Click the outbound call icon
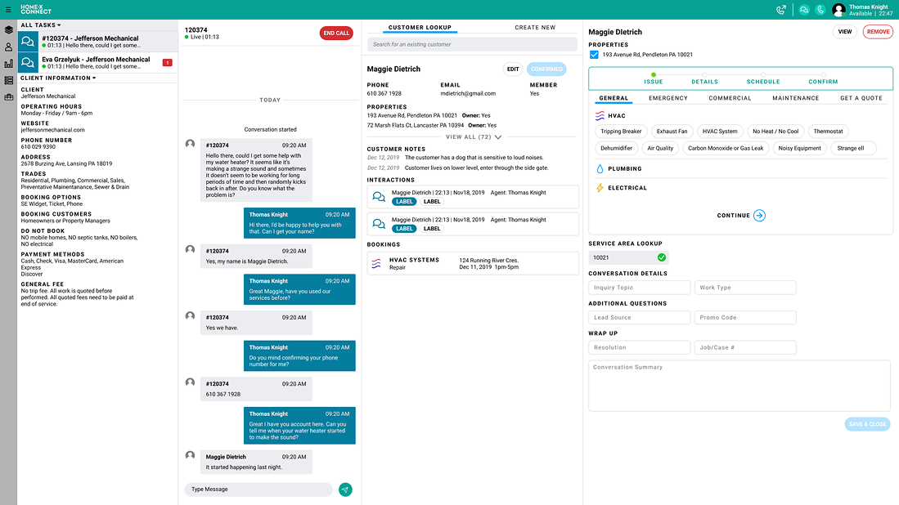Image resolution: width=899 pixels, height=505 pixels. click(x=781, y=10)
